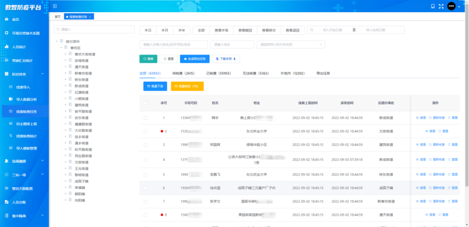Screen dimensions: 469x227
Task: Open the import file name dropdown
Action: click(x=291, y=44)
